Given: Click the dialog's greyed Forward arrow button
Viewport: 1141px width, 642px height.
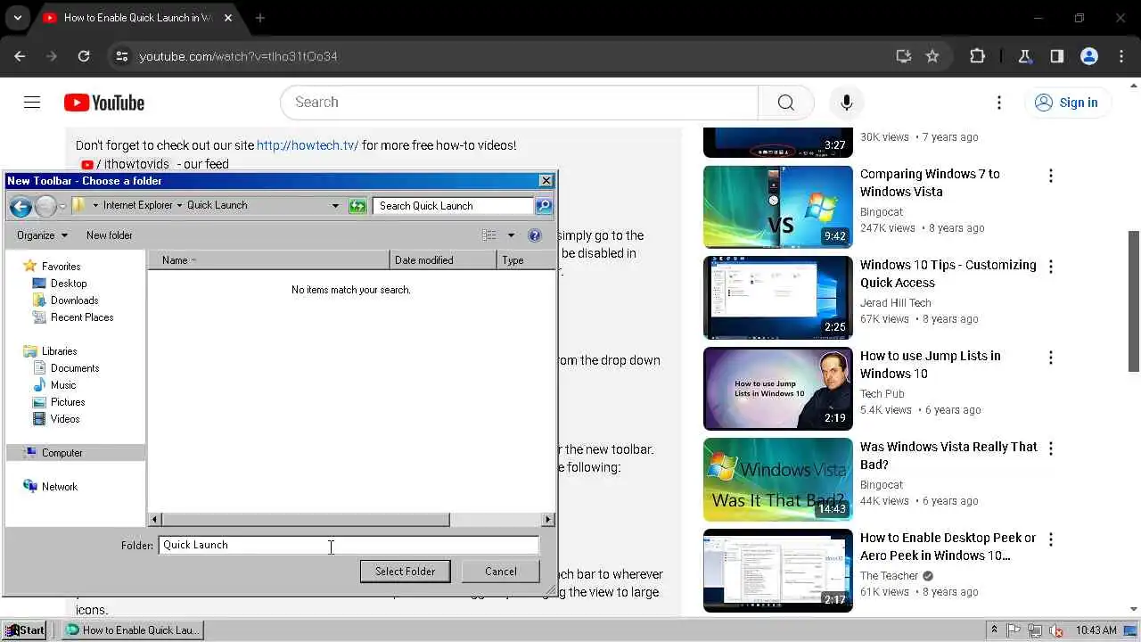Looking at the screenshot, I should [x=45, y=207].
